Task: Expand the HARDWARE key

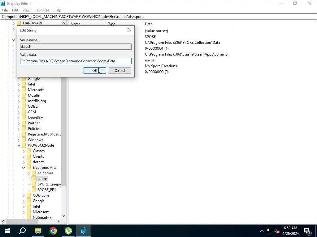Action: click(x=14, y=23)
